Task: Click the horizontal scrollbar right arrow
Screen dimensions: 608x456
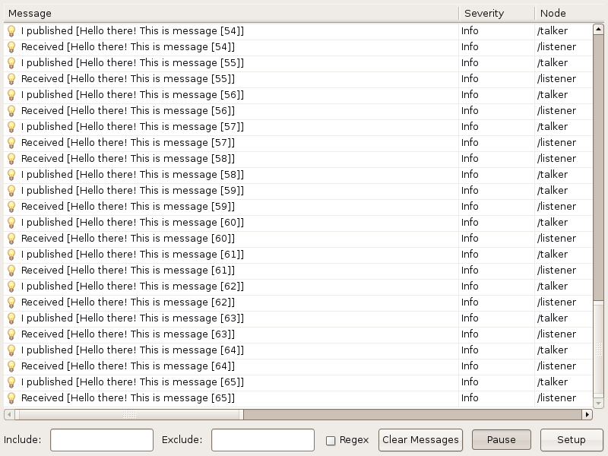Action: point(587,415)
